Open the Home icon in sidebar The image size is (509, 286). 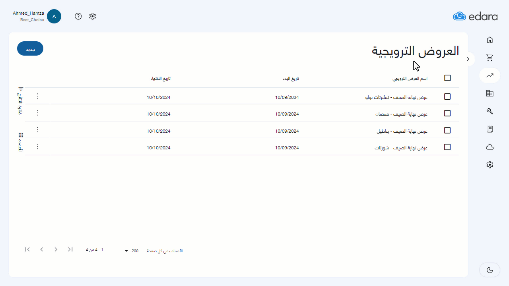pos(490,40)
